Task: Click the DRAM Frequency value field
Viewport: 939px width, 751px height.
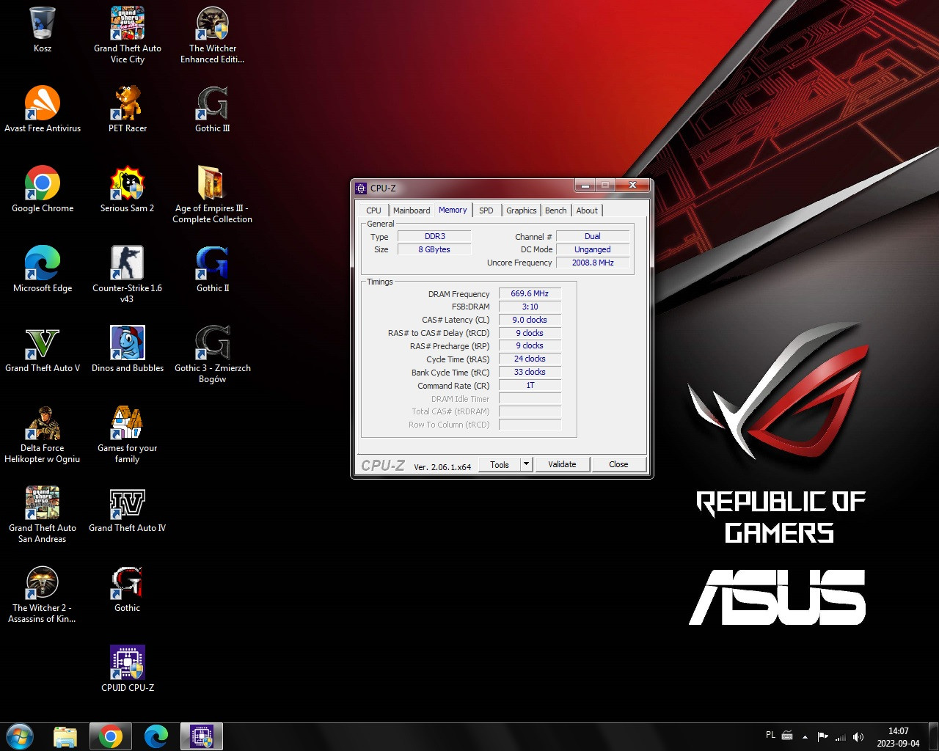Action: tap(530, 293)
